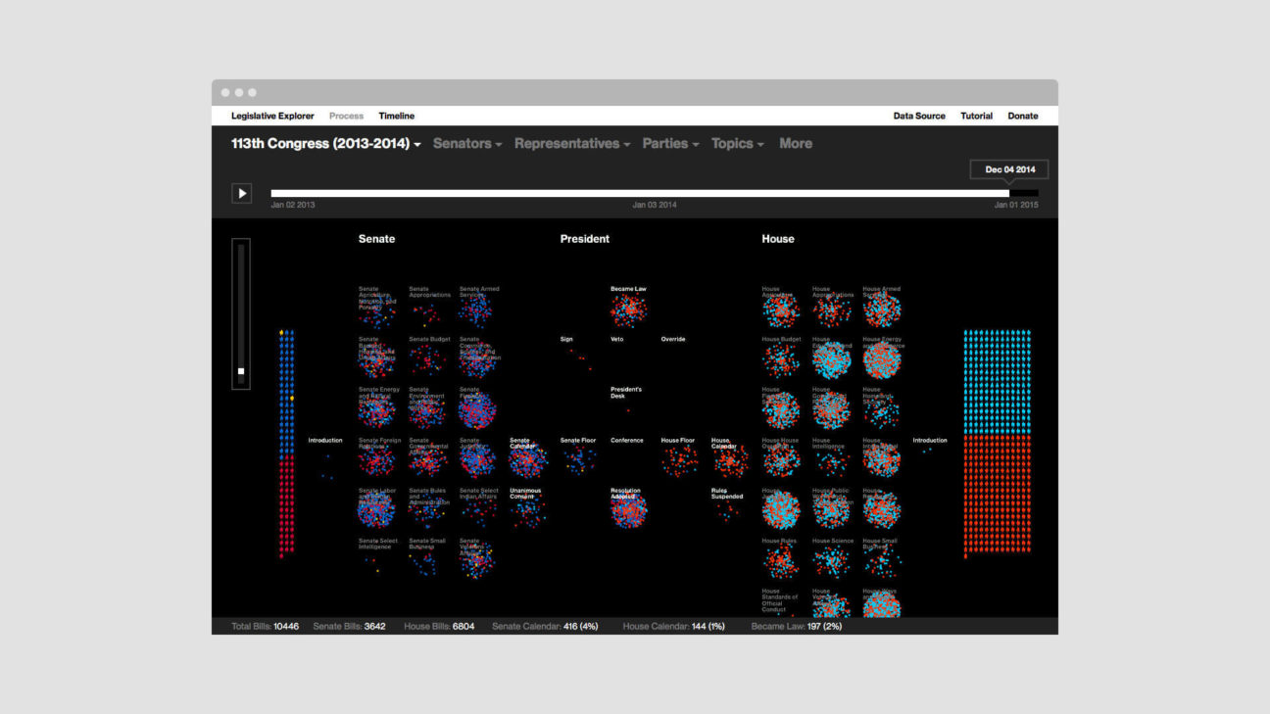Click the Became Law bill cluster

(629, 311)
